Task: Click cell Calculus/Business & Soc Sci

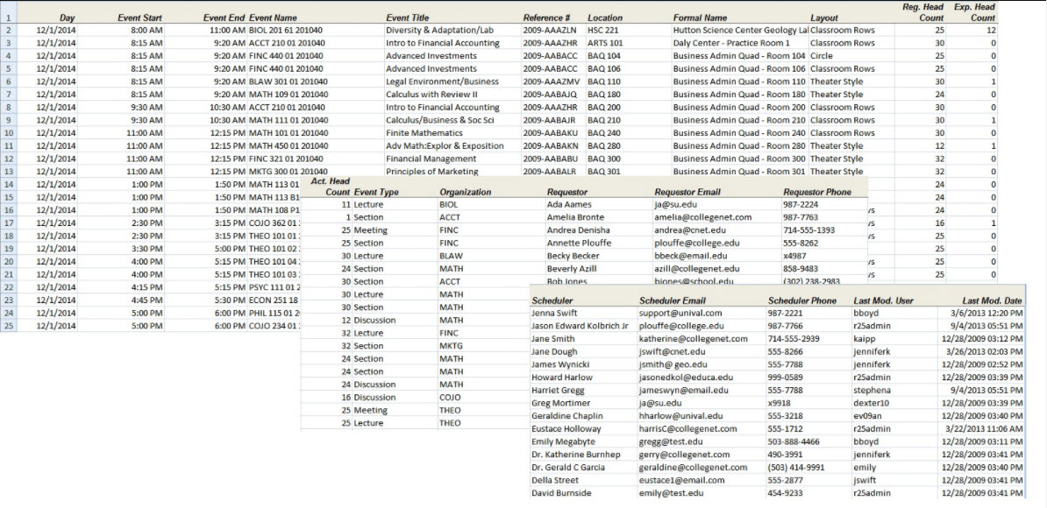Action: (x=439, y=120)
